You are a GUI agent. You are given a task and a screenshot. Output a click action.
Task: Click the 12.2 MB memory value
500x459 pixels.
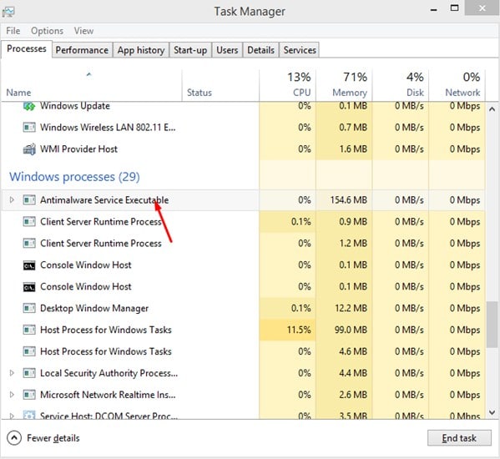point(351,308)
